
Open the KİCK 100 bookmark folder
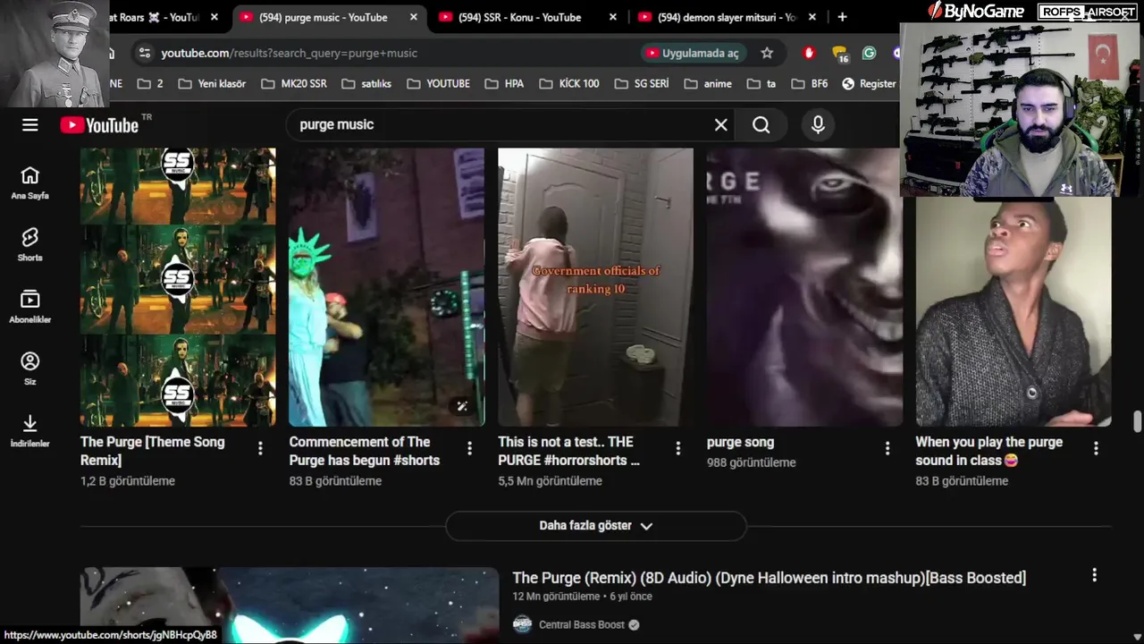(569, 83)
